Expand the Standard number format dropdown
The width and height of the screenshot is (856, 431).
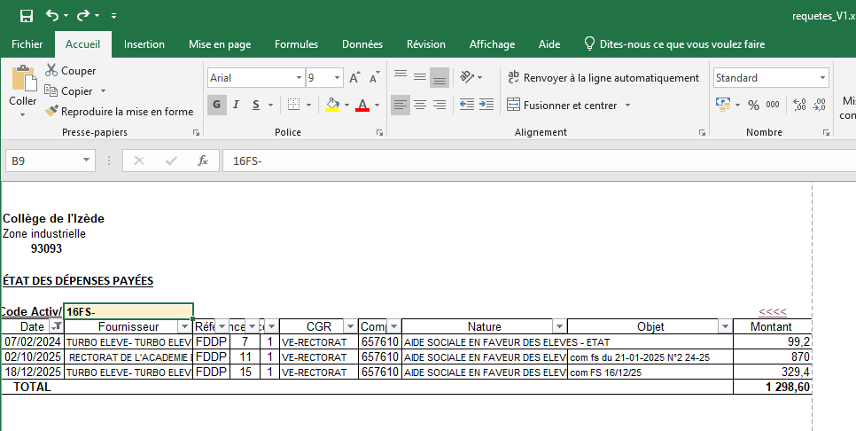coord(823,78)
